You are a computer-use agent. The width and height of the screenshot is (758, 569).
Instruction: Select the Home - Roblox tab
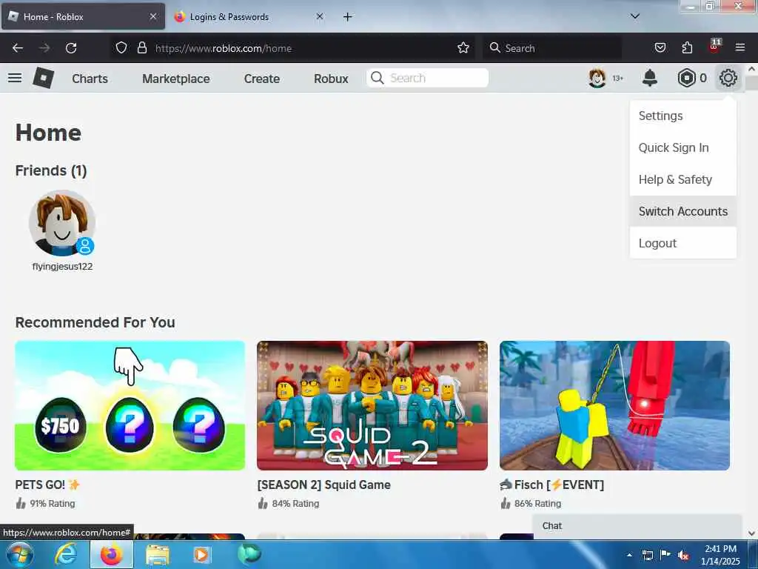[x=83, y=16]
